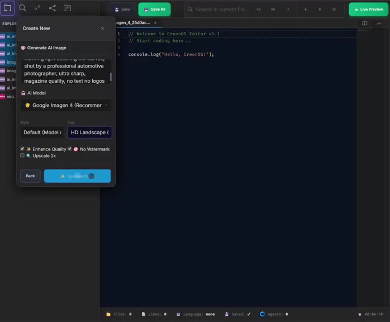Toggle whole word ab option
390x322 pixels.
pos(273,9)
